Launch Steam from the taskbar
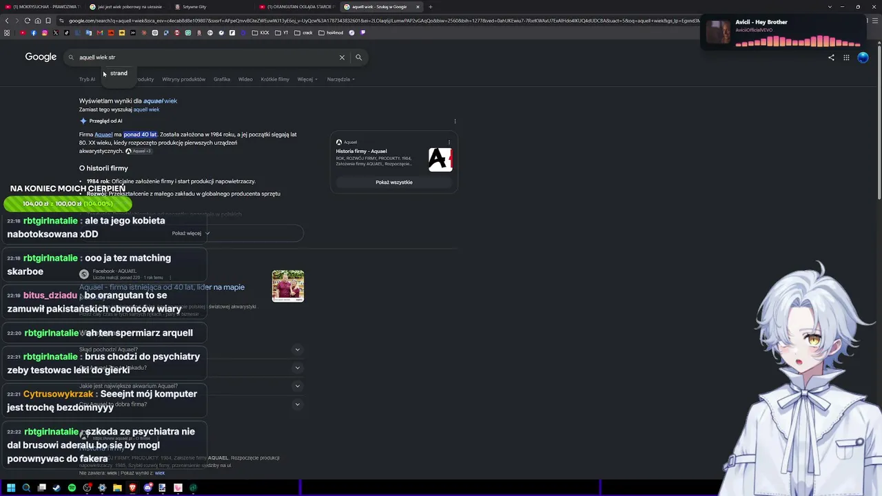The image size is (882, 496). [x=57, y=488]
